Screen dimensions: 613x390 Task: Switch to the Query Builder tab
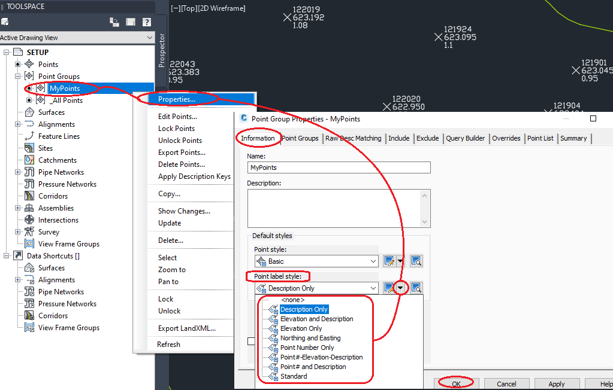(466, 138)
